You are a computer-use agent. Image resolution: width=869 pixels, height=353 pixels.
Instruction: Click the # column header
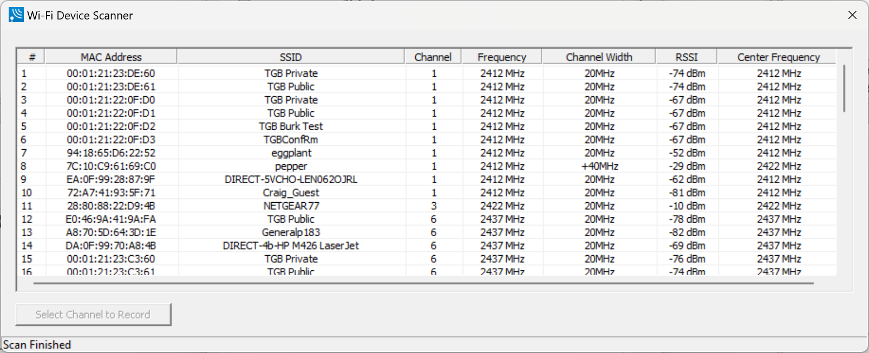click(32, 57)
